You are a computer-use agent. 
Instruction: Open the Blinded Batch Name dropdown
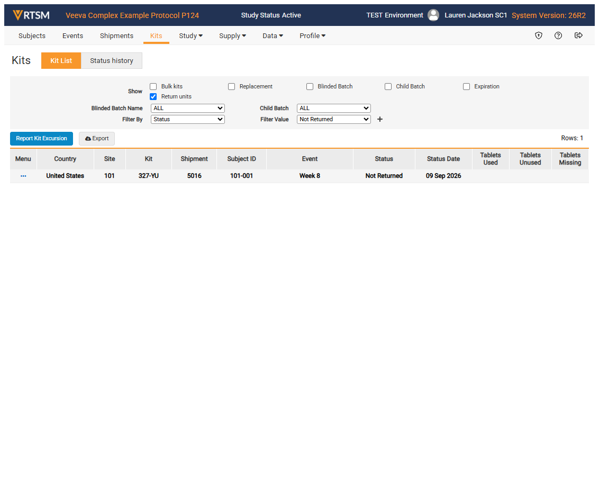[x=187, y=108]
